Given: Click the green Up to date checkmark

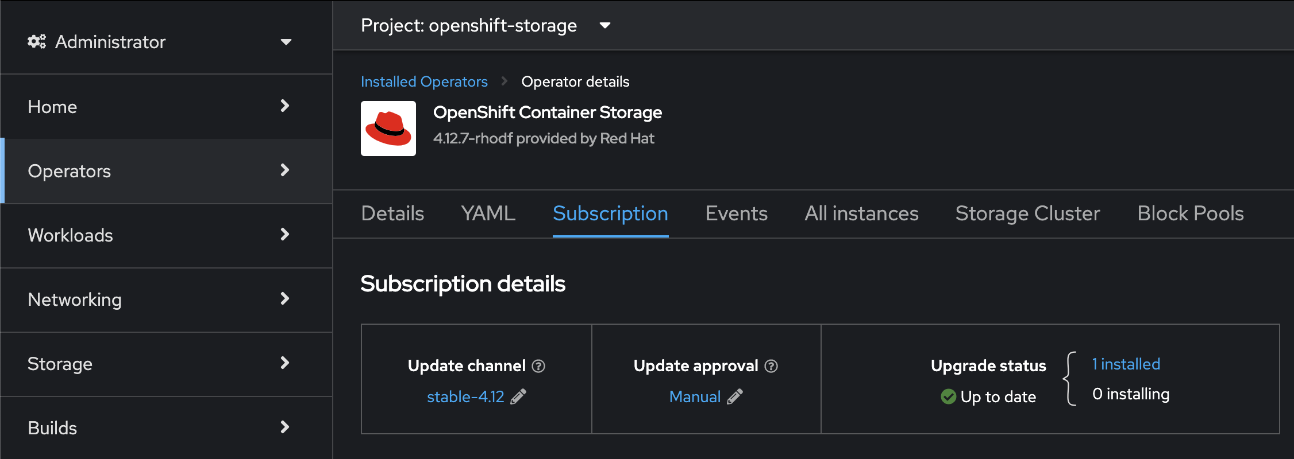Looking at the screenshot, I should (x=949, y=396).
